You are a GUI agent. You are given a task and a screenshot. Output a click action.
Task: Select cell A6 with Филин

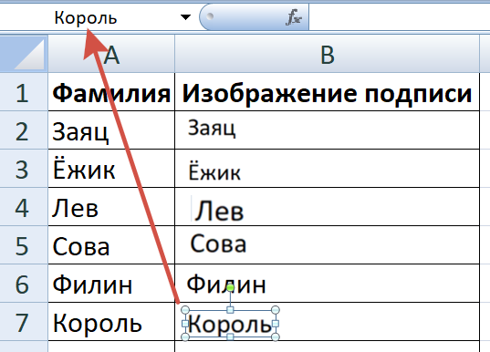pos(111,284)
